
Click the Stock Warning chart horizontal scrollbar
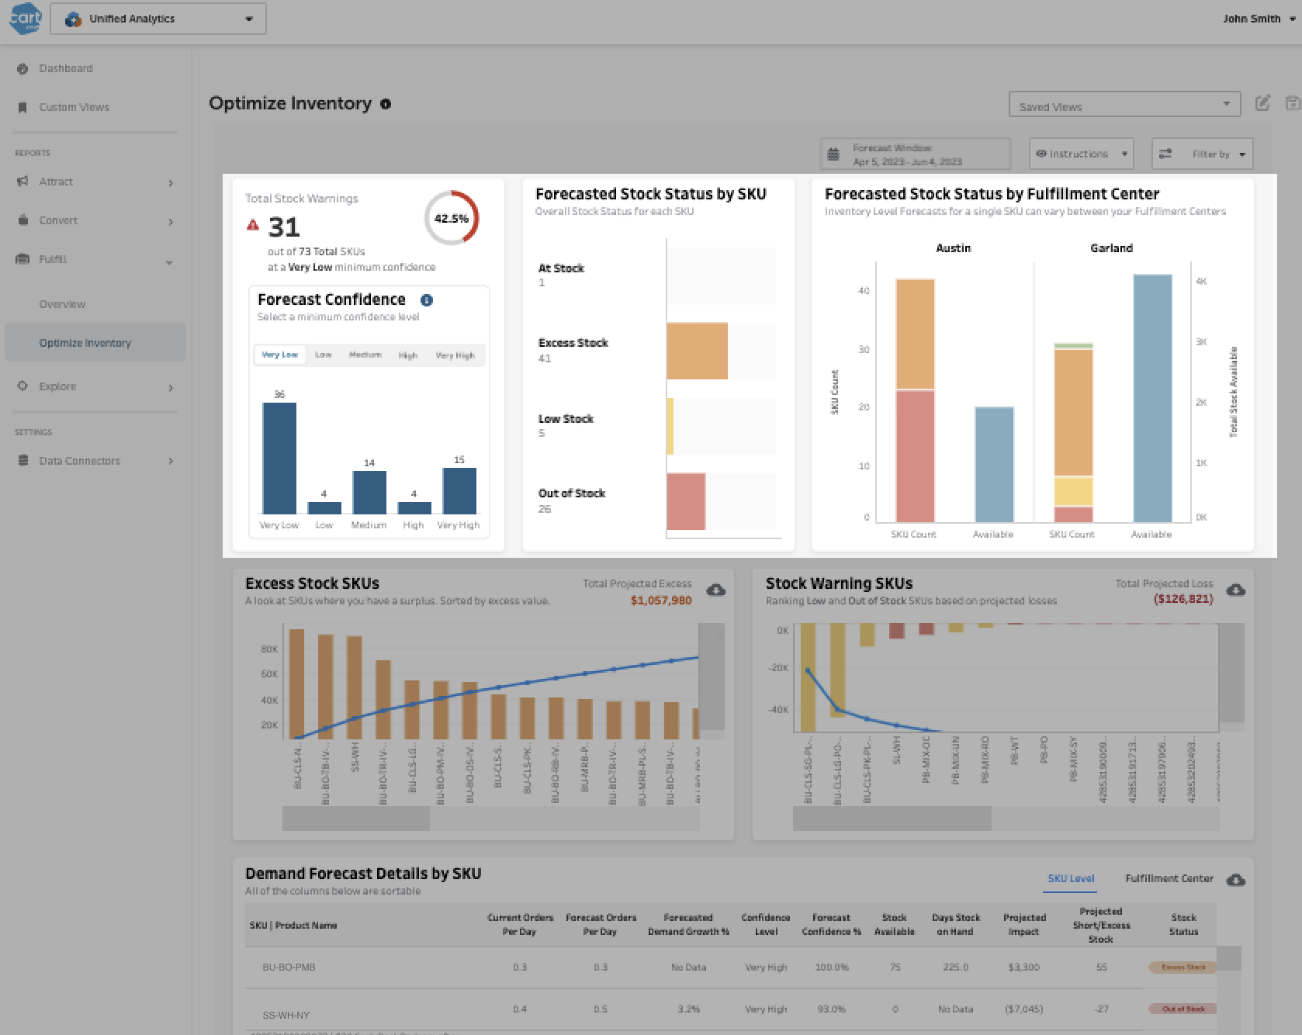(892, 819)
